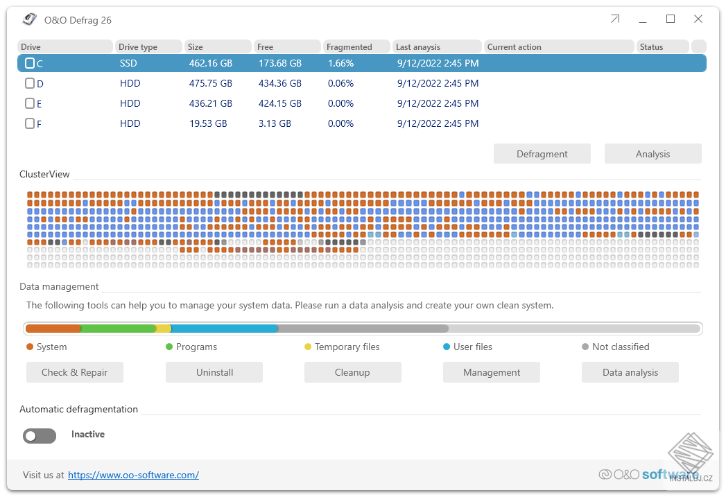
Task: Click the gray Not classified legend dot
Action: 585,347
